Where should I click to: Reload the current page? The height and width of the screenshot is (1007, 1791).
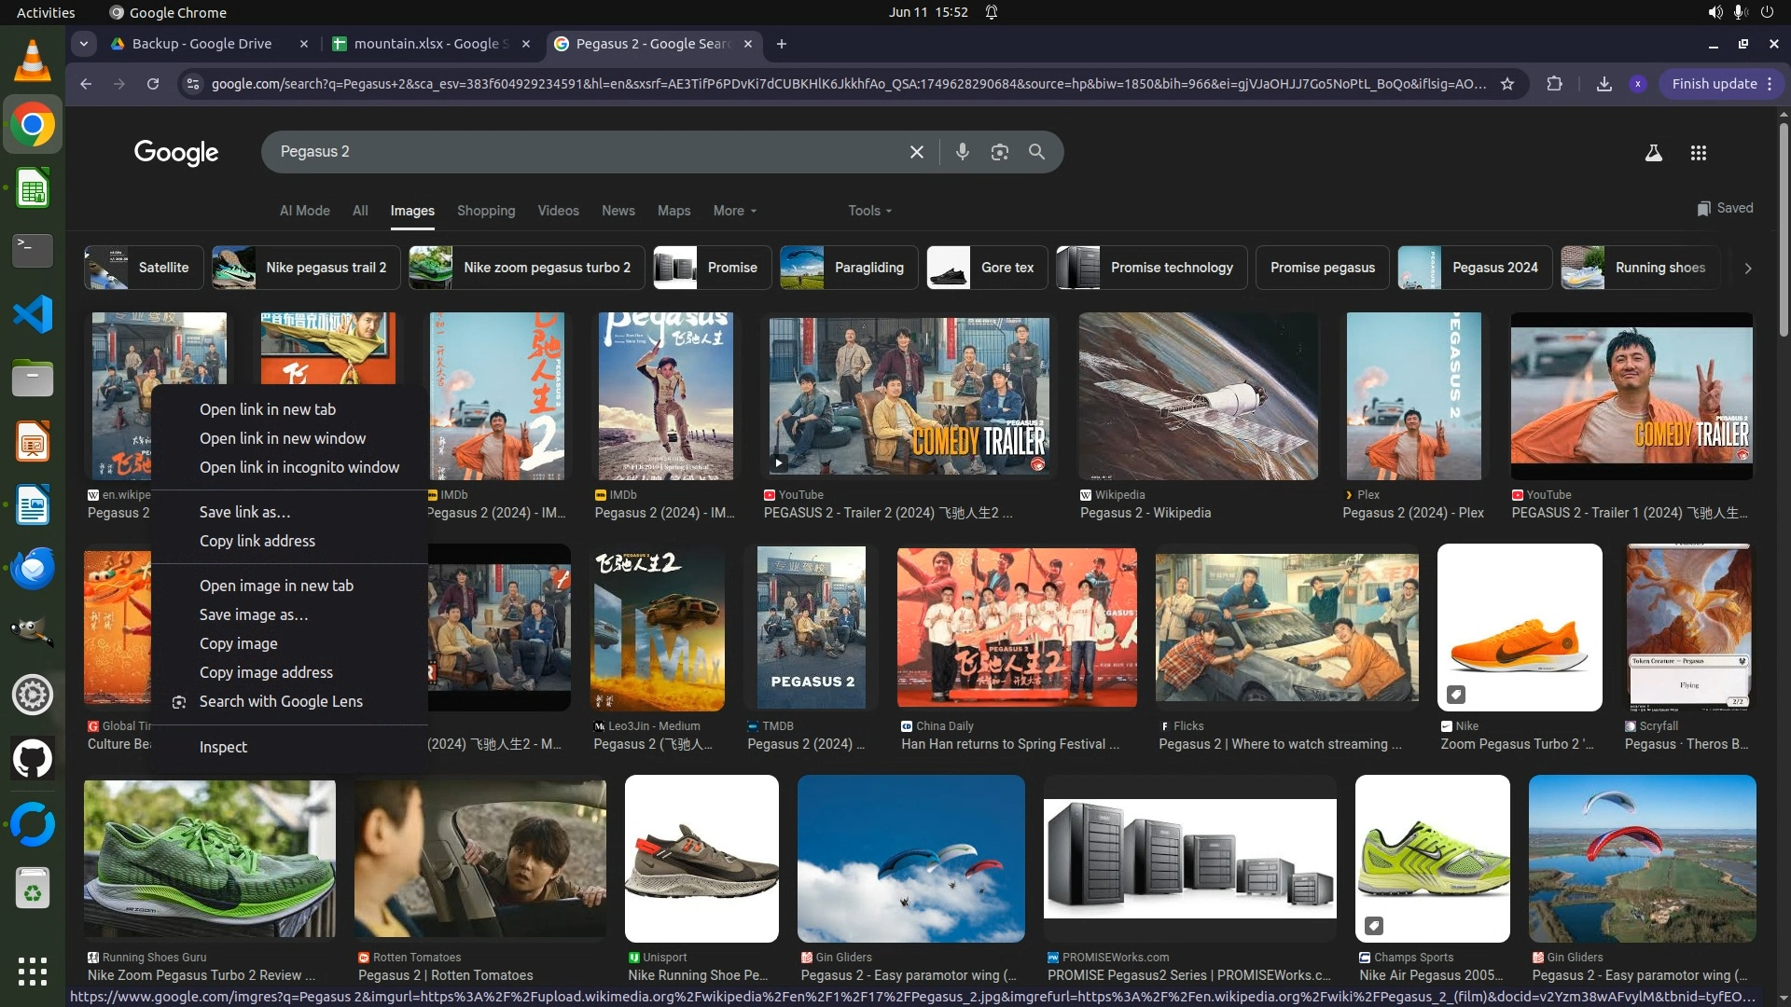click(153, 84)
